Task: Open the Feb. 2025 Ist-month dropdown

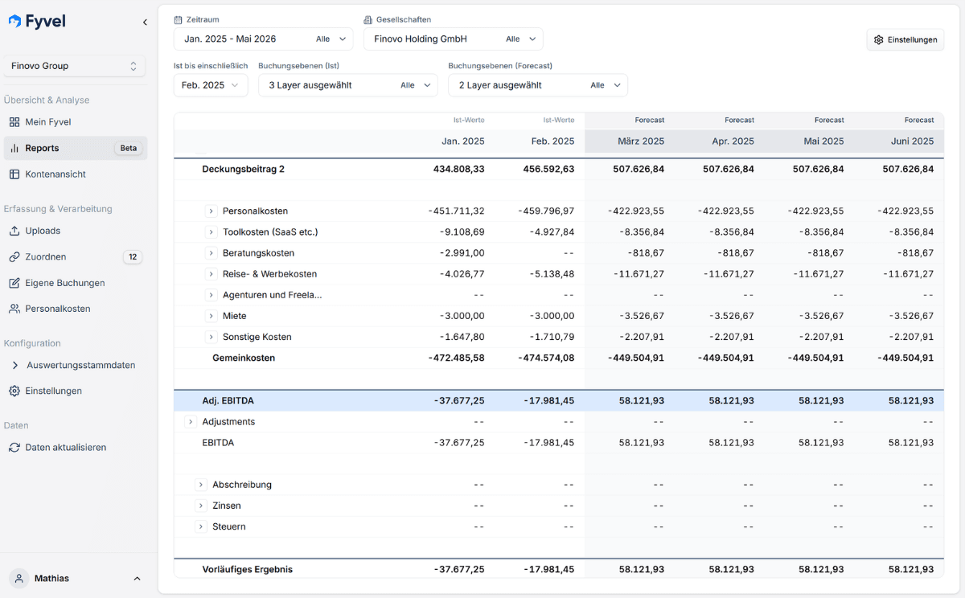Action: point(211,85)
